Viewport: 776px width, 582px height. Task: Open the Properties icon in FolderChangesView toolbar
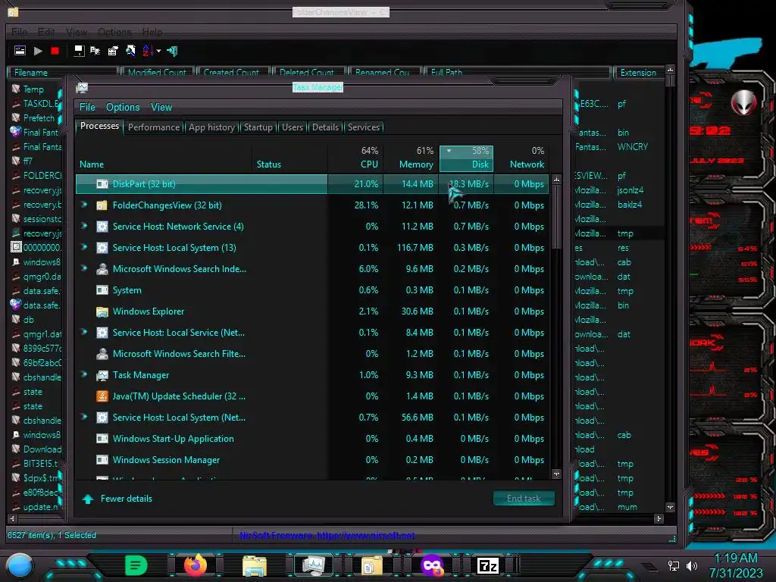coord(113,51)
